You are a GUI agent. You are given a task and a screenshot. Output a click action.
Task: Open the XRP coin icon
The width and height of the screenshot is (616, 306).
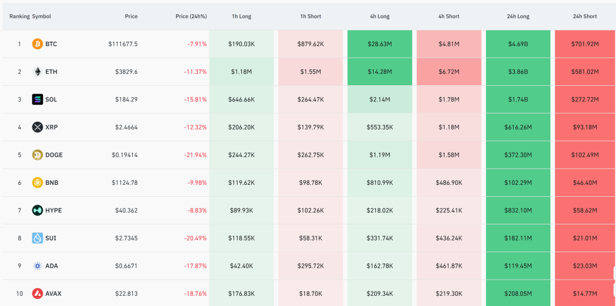click(x=37, y=127)
